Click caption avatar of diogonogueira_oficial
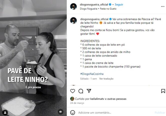 73,20
